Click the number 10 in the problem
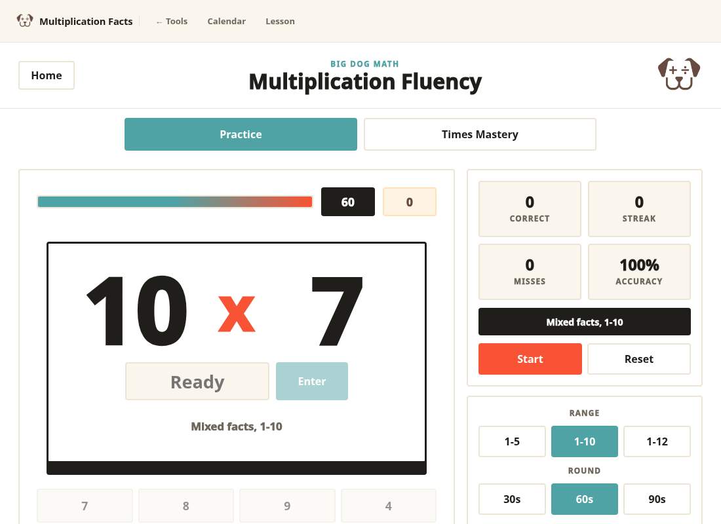This screenshot has height=524, width=721. 137,310
